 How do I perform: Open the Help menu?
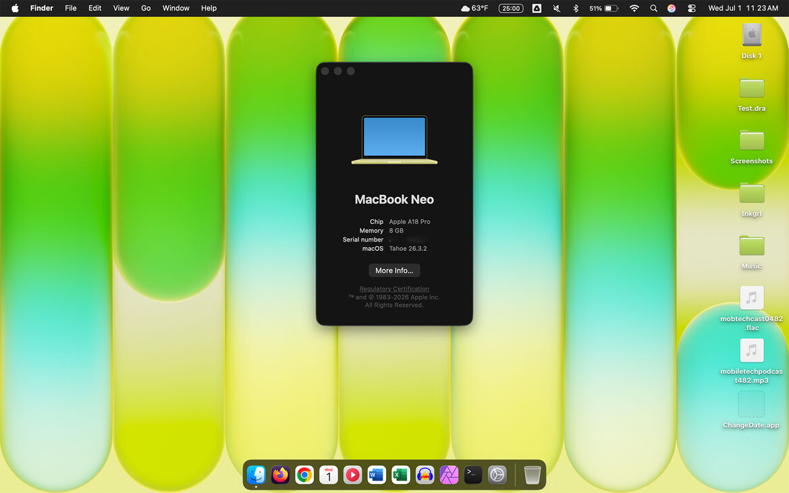coord(209,8)
